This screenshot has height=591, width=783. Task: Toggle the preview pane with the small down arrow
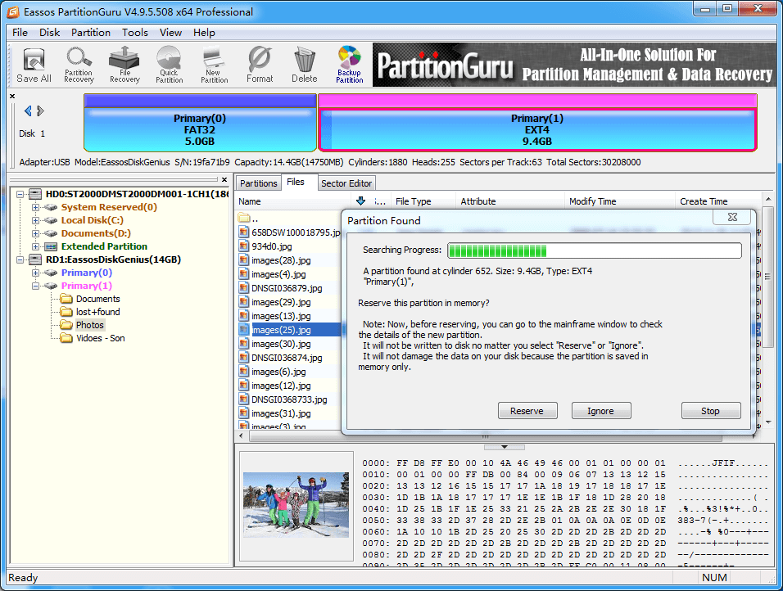[x=505, y=447]
